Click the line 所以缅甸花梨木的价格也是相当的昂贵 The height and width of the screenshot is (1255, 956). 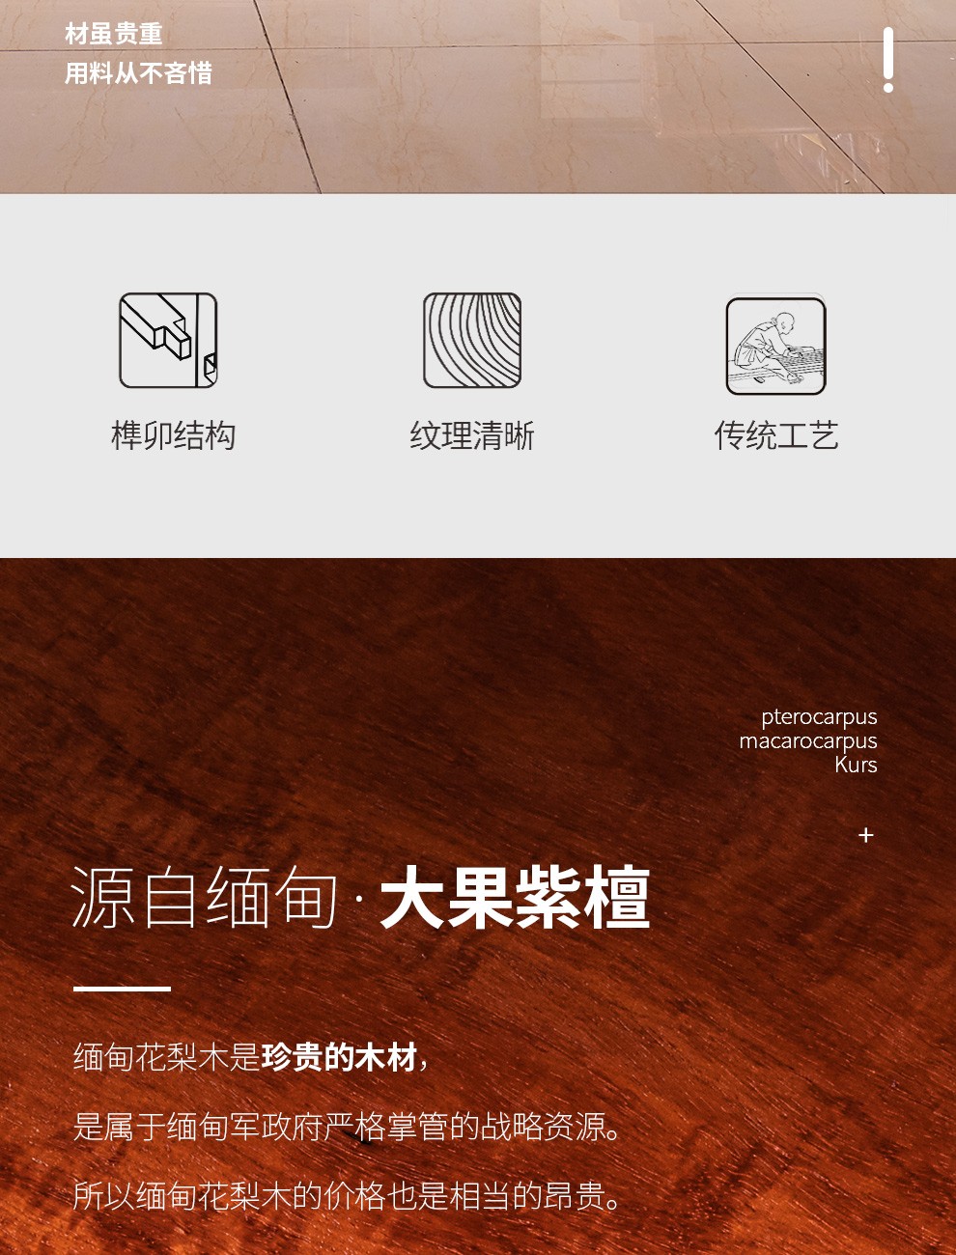pos(348,1196)
